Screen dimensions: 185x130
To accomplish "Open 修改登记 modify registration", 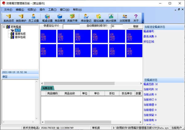I will tap(86, 18).
